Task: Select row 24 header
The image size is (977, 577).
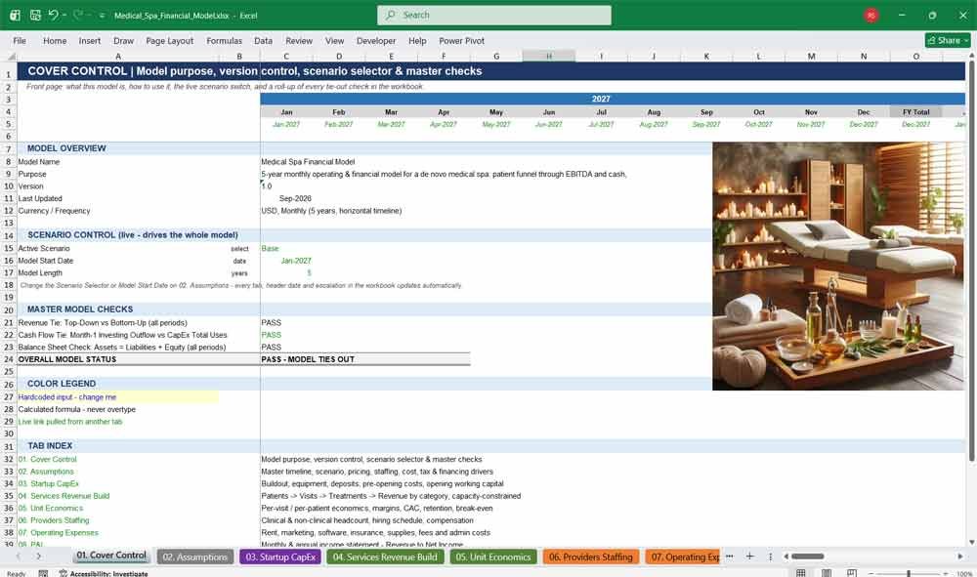Action: (x=8, y=359)
